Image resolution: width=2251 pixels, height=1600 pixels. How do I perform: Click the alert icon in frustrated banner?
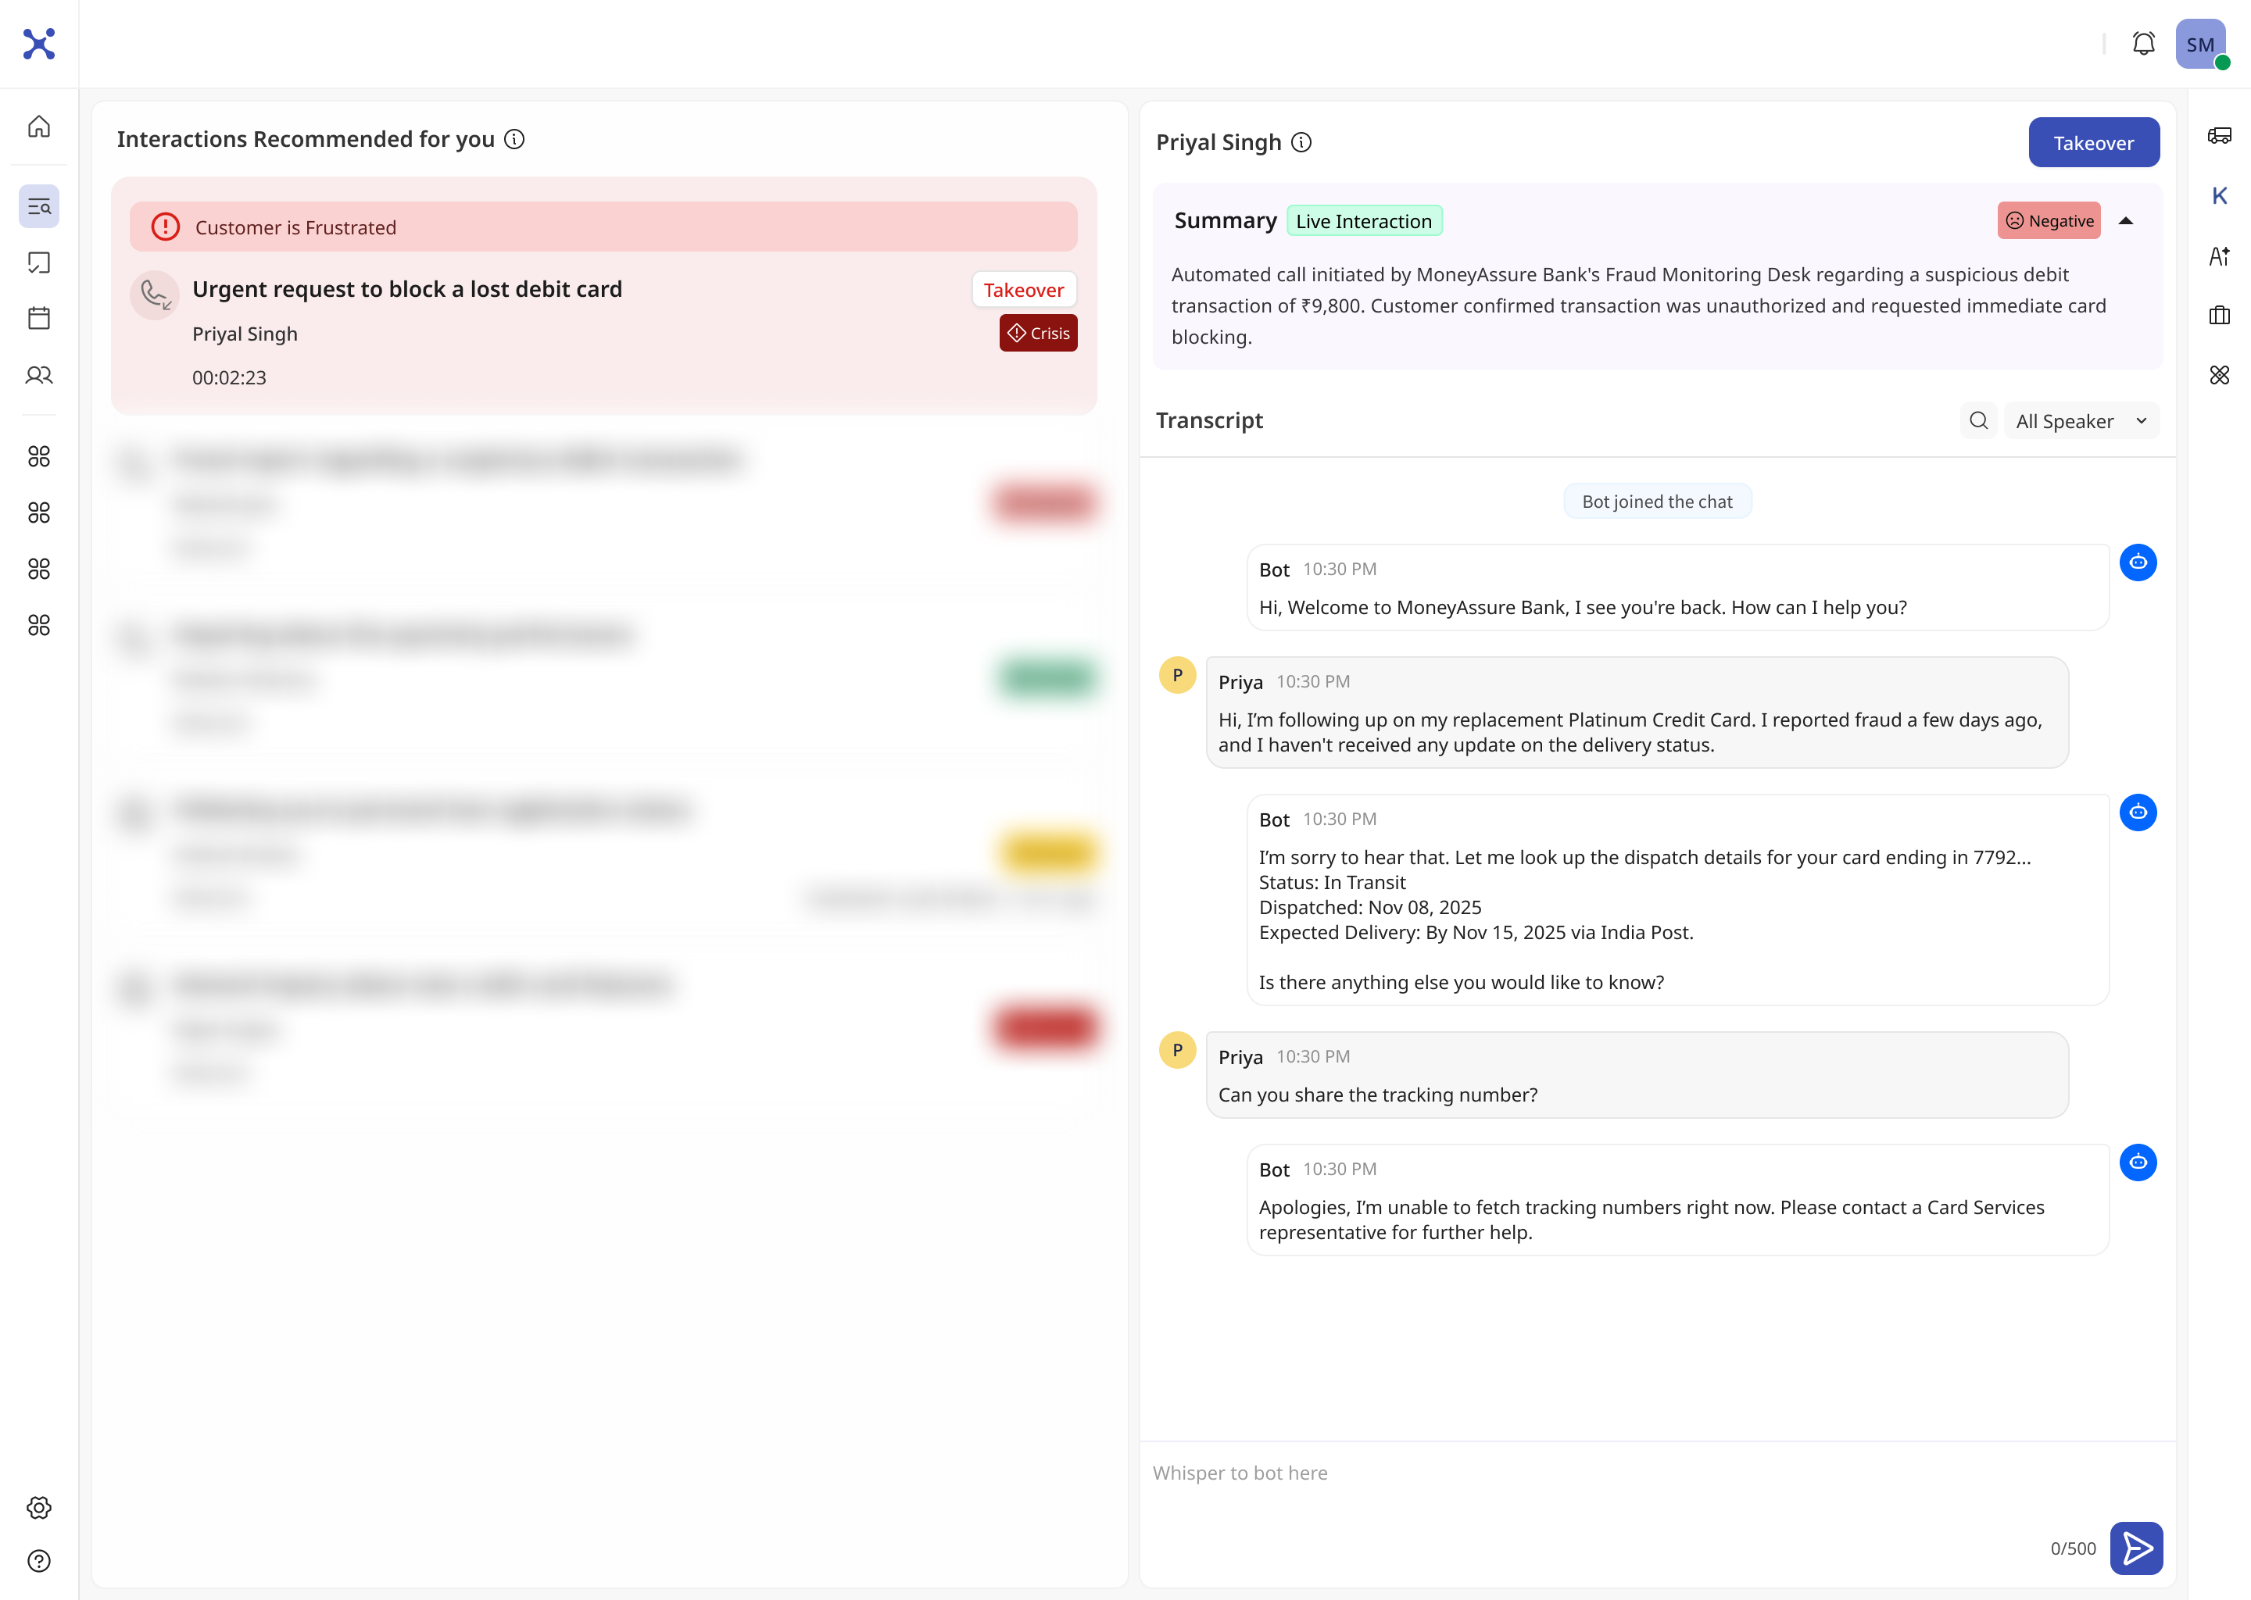[x=166, y=227]
